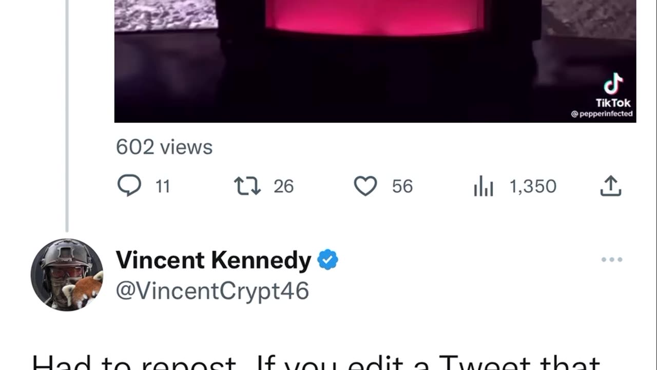Like the tweet with the heart icon

[x=365, y=186]
